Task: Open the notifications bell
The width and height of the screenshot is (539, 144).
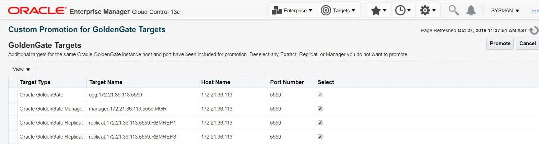Action: tap(471, 10)
